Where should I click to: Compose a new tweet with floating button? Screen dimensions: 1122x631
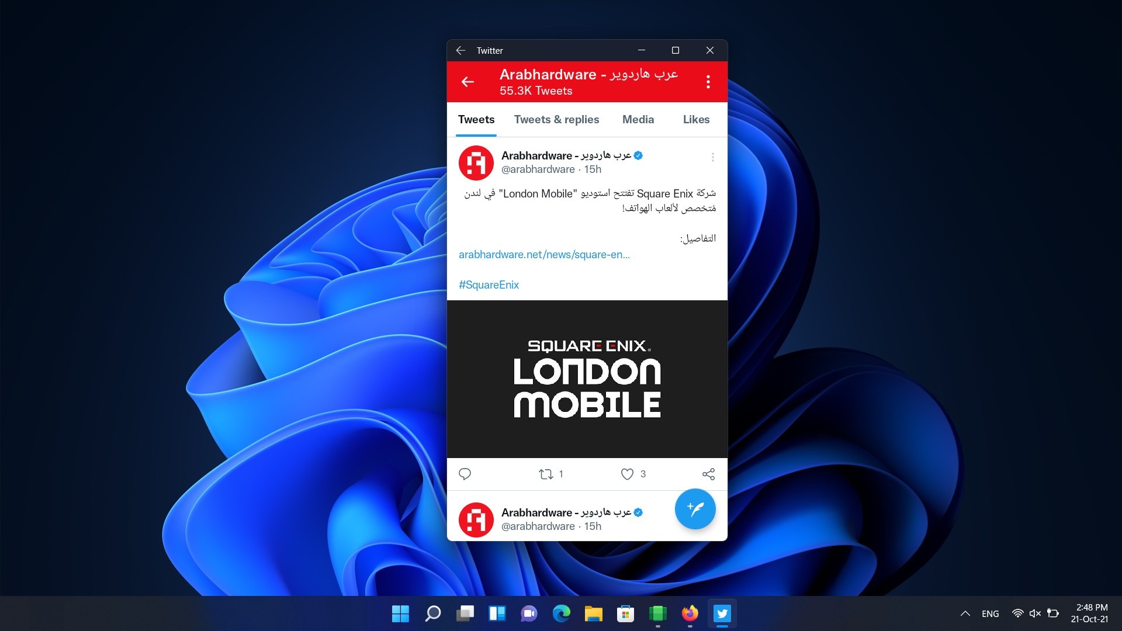click(695, 509)
